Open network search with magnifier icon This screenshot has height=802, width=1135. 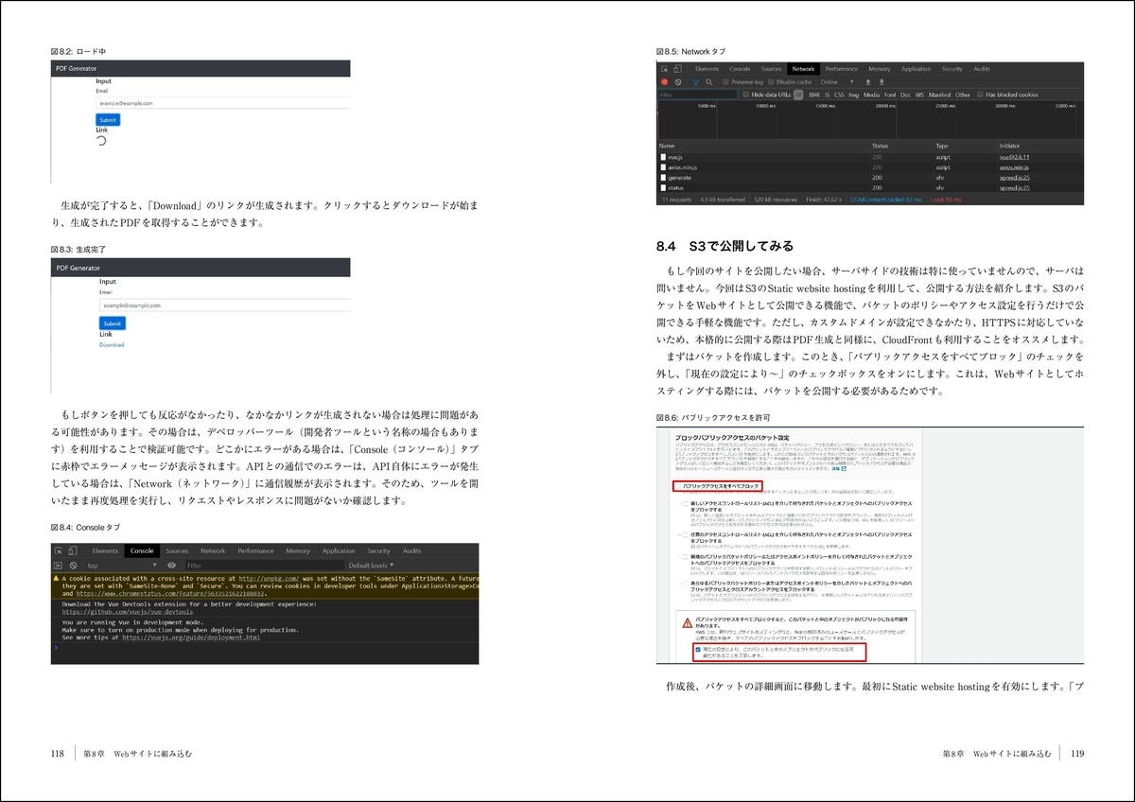click(x=709, y=82)
